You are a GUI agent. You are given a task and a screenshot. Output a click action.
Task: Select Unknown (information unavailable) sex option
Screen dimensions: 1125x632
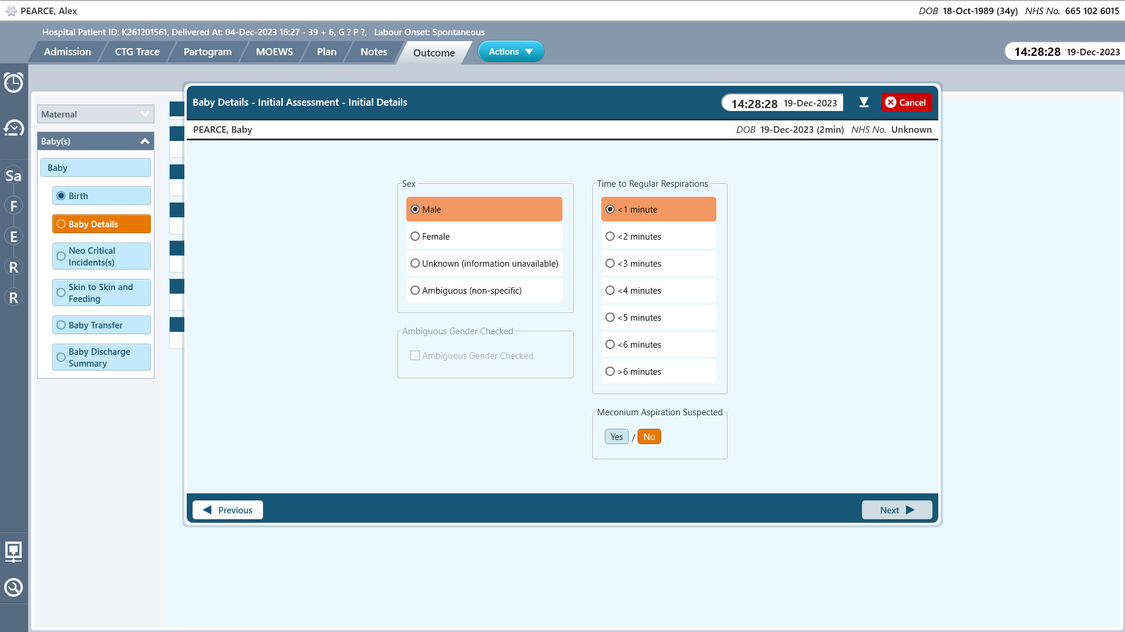[484, 263]
